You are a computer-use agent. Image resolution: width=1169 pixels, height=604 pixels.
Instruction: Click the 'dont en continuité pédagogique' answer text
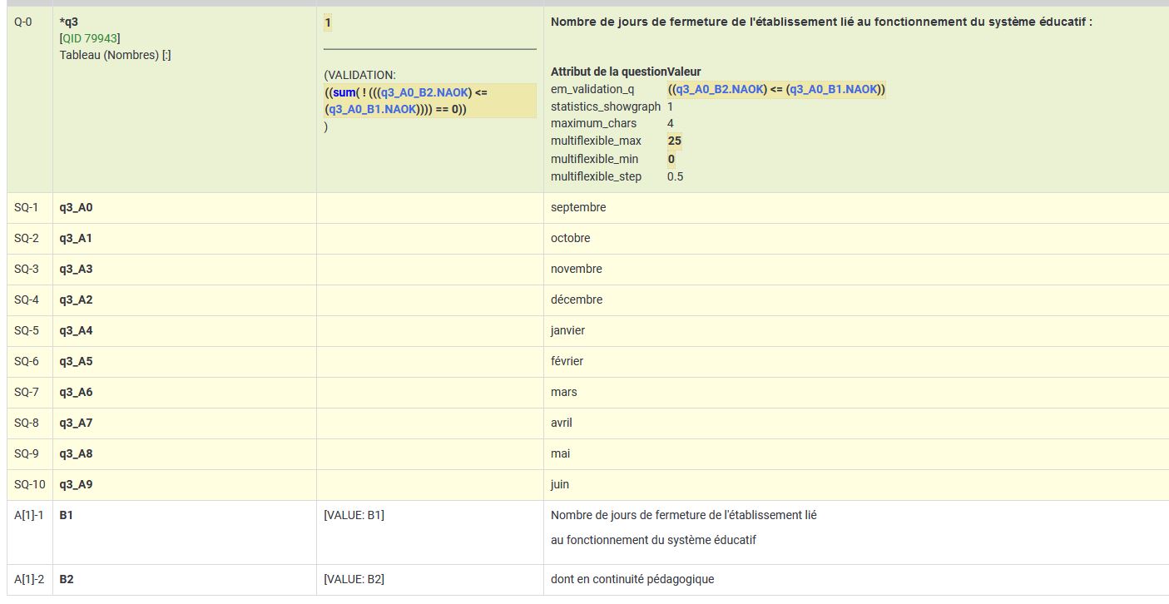(x=632, y=579)
